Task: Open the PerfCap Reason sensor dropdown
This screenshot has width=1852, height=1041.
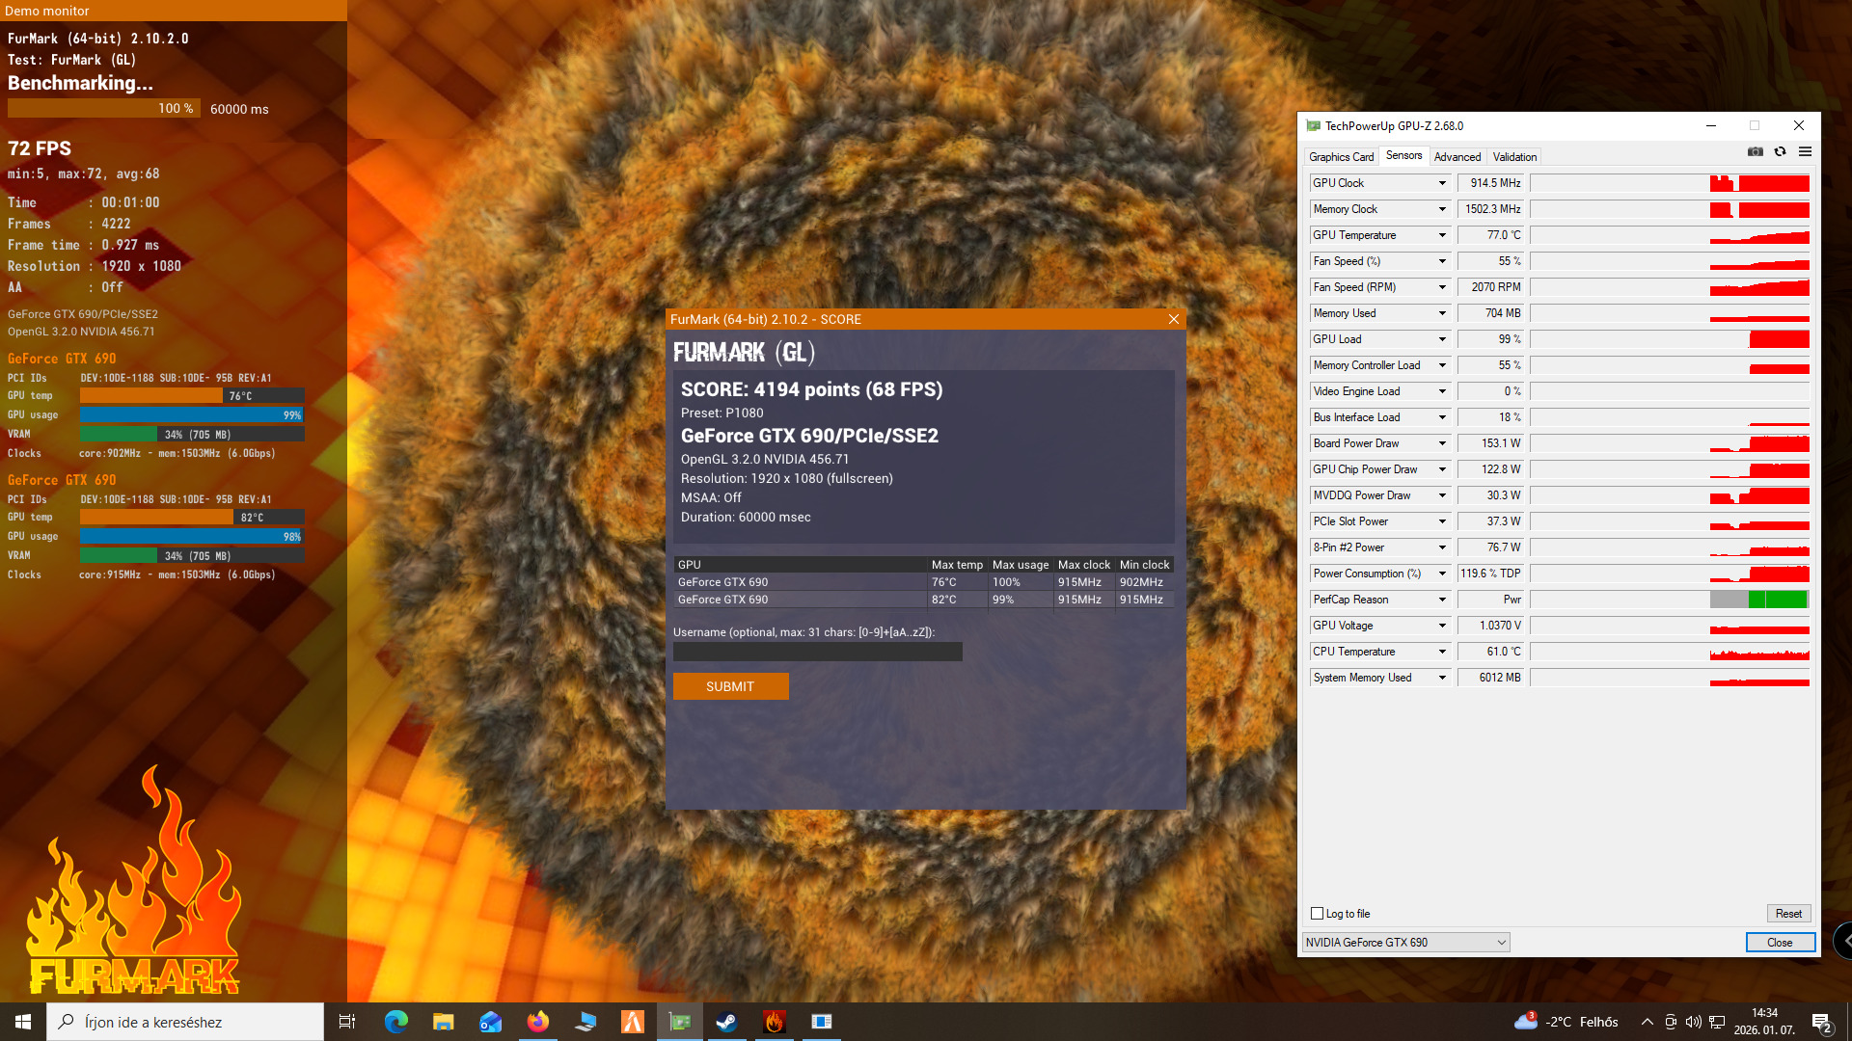Action: coord(1443,600)
